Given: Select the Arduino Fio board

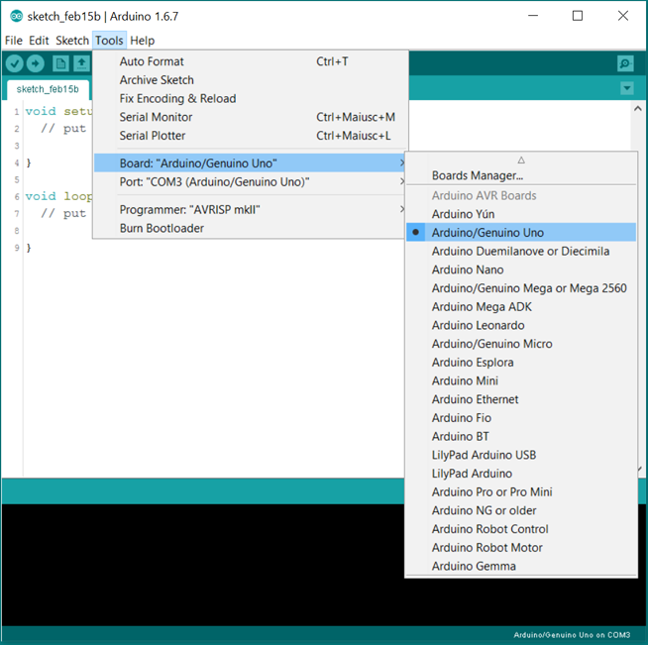Looking at the screenshot, I should pos(521,418).
